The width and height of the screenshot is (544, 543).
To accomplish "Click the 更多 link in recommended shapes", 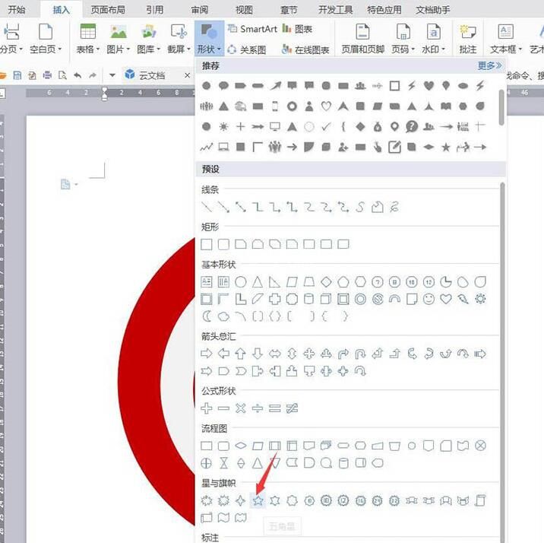I will 489,65.
